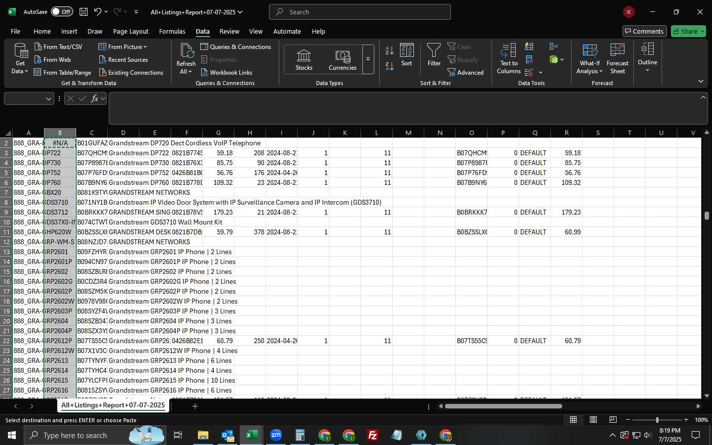Image resolution: width=712 pixels, height=445 pixels.
Task: Open the Comments pane button
Action: point(644,31)
